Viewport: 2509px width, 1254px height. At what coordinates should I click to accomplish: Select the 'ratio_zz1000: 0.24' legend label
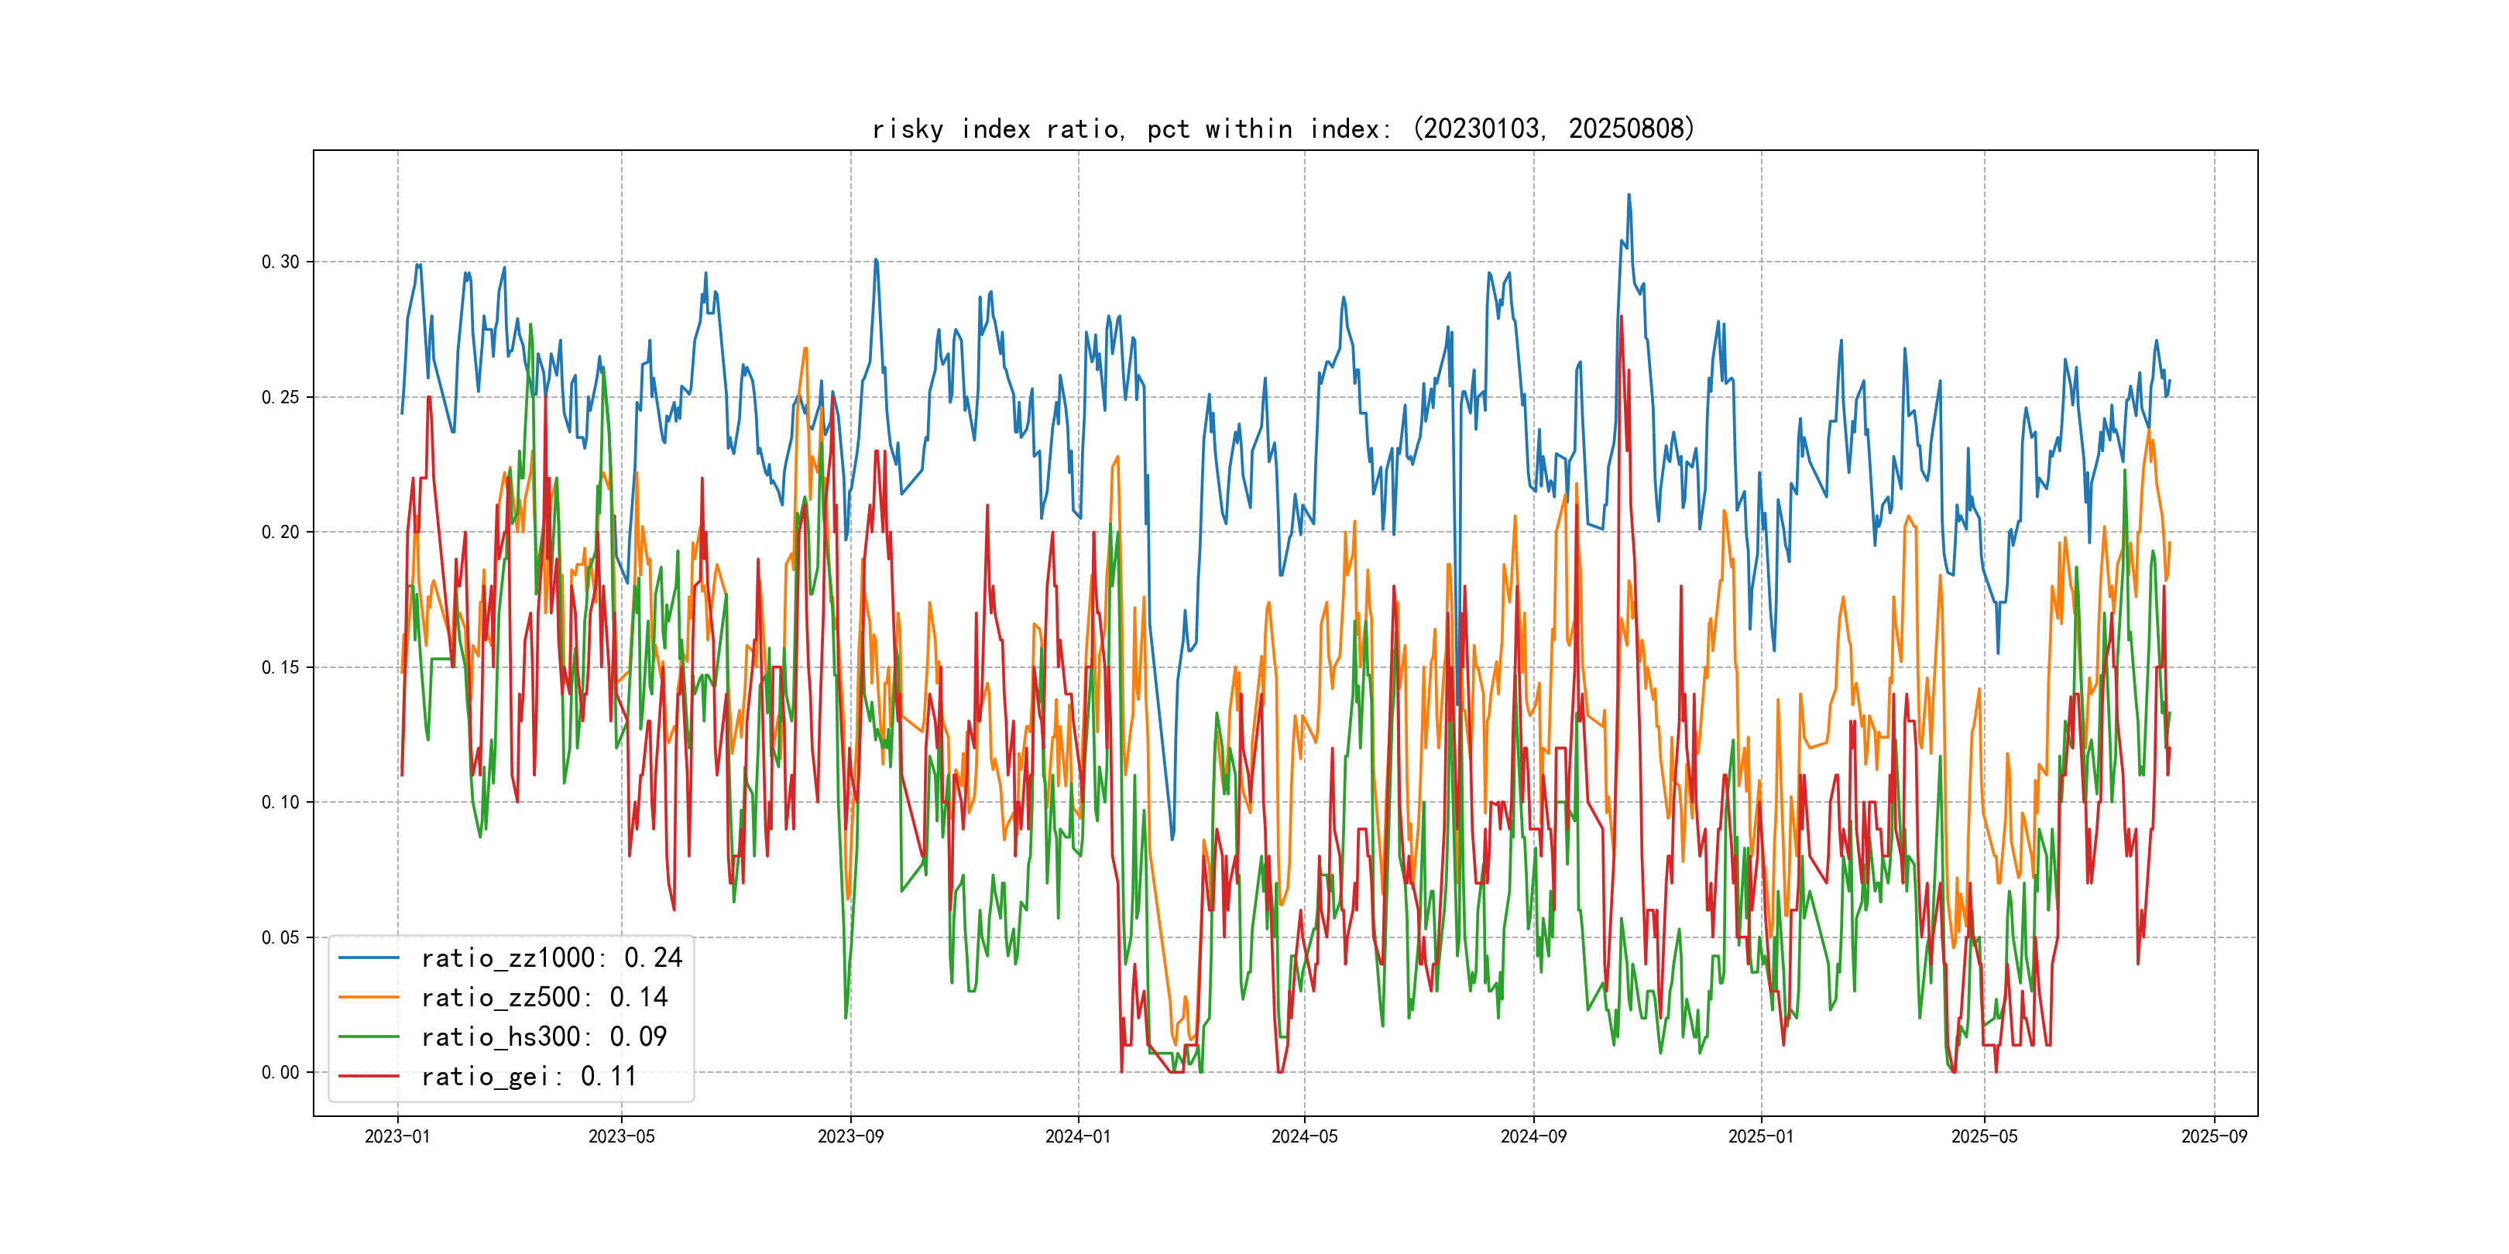coord(551,958)
